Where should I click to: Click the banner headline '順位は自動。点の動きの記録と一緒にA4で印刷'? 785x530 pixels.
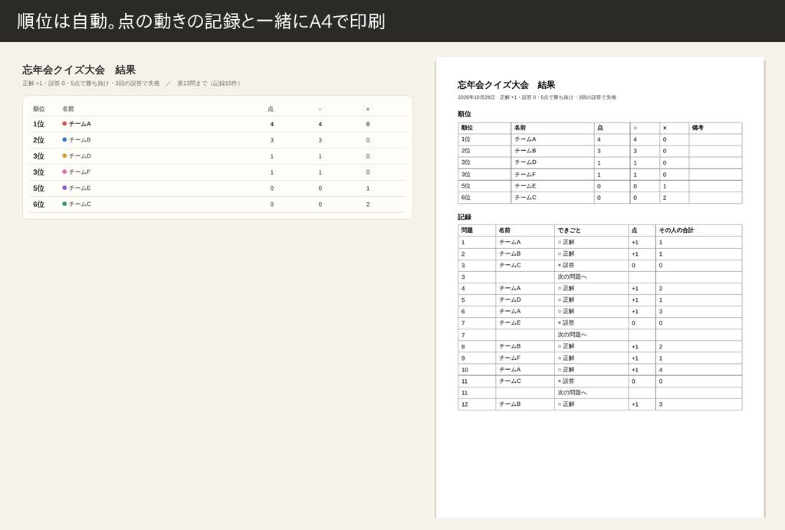click(x=201, y=21)
